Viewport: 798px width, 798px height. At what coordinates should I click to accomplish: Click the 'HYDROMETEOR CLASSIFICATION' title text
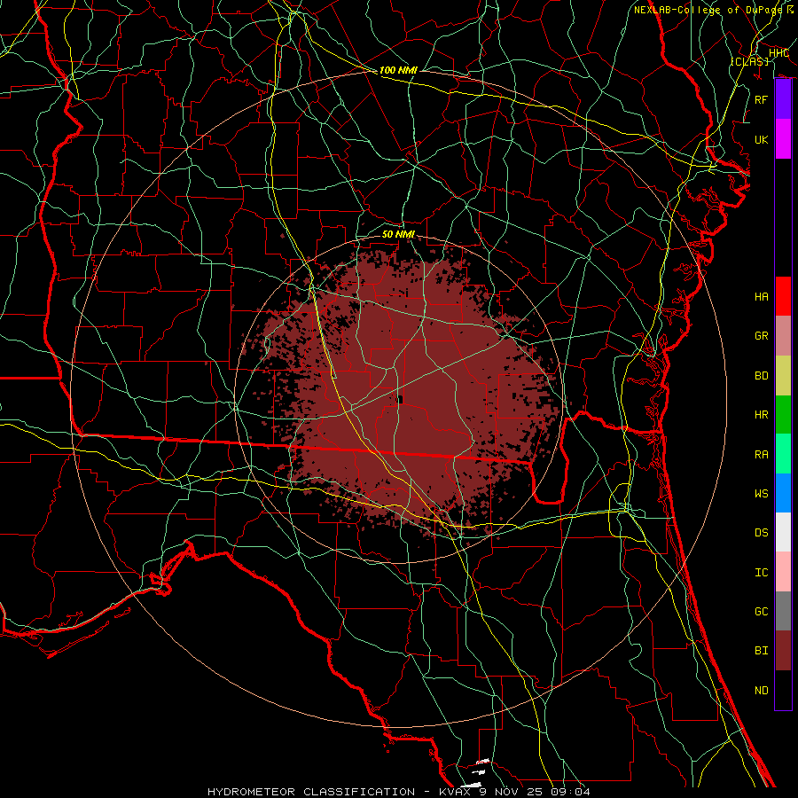(x=311, y=792)
